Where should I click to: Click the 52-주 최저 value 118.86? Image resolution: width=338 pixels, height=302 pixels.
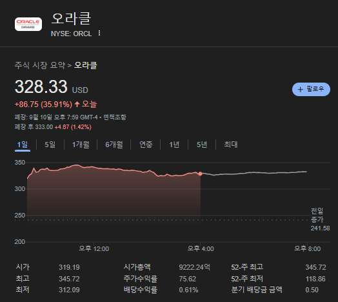pos(315,279)
